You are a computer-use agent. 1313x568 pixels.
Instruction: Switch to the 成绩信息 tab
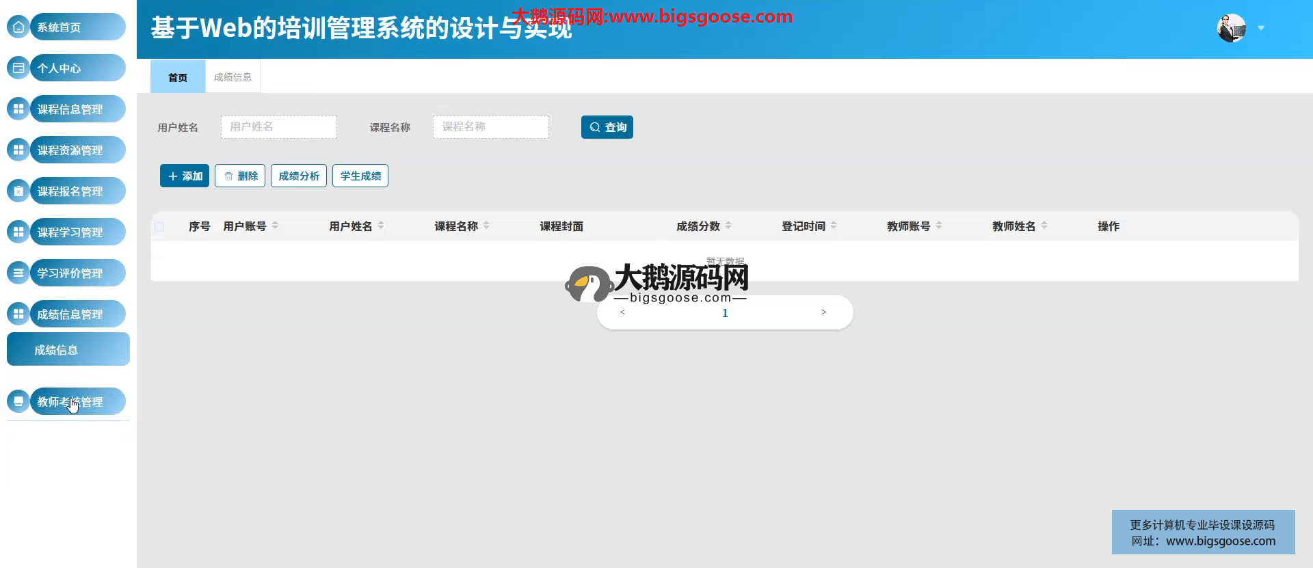[x=233, y=77]
